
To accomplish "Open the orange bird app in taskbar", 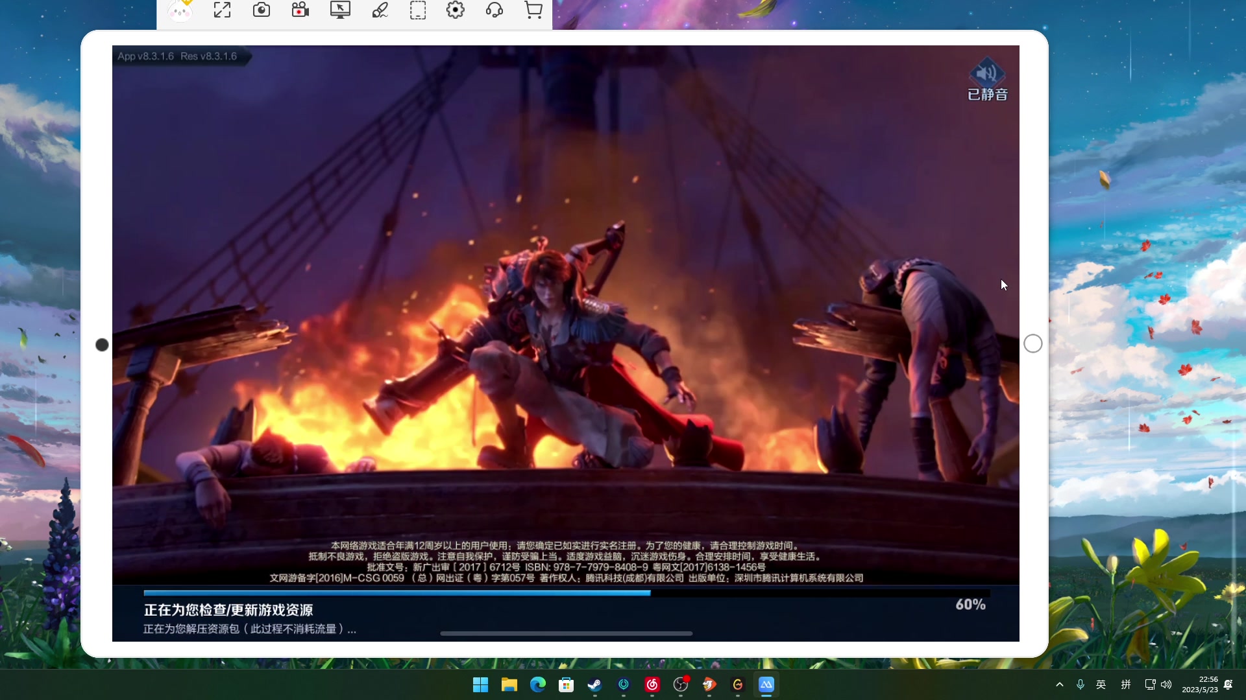I will pyautogui.click(x=709, y=684).
